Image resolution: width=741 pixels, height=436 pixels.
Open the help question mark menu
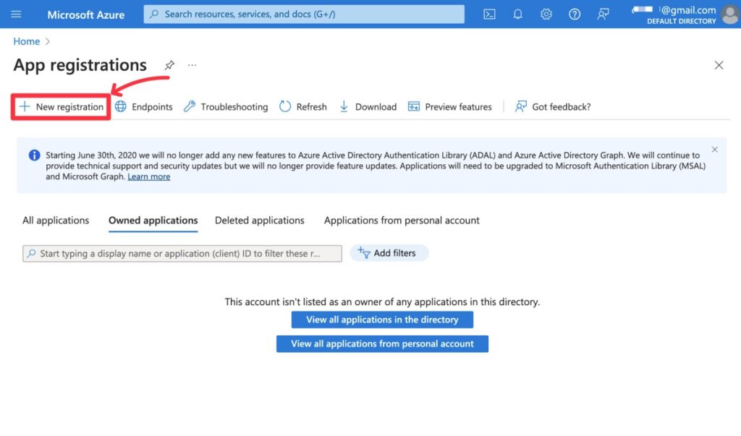pyautogui.click(x=574, y=14)
